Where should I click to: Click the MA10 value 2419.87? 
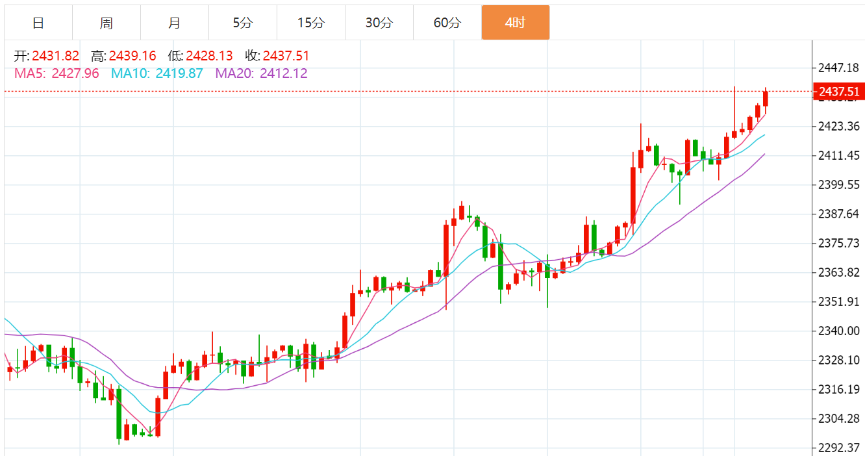click(x=180, y=73)
